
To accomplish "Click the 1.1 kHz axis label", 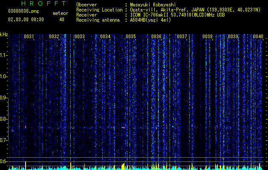I will coord(3,55).
